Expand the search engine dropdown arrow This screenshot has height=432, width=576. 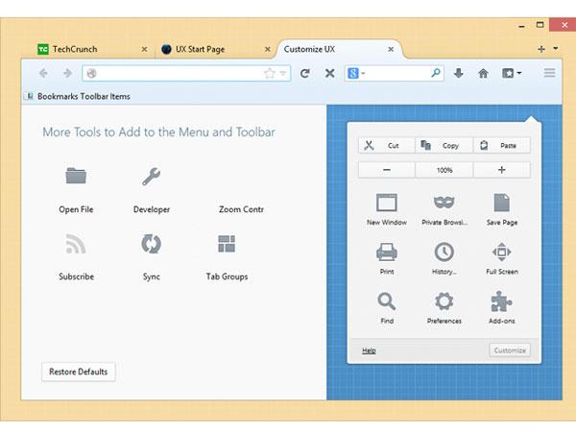tap(365, 73)
